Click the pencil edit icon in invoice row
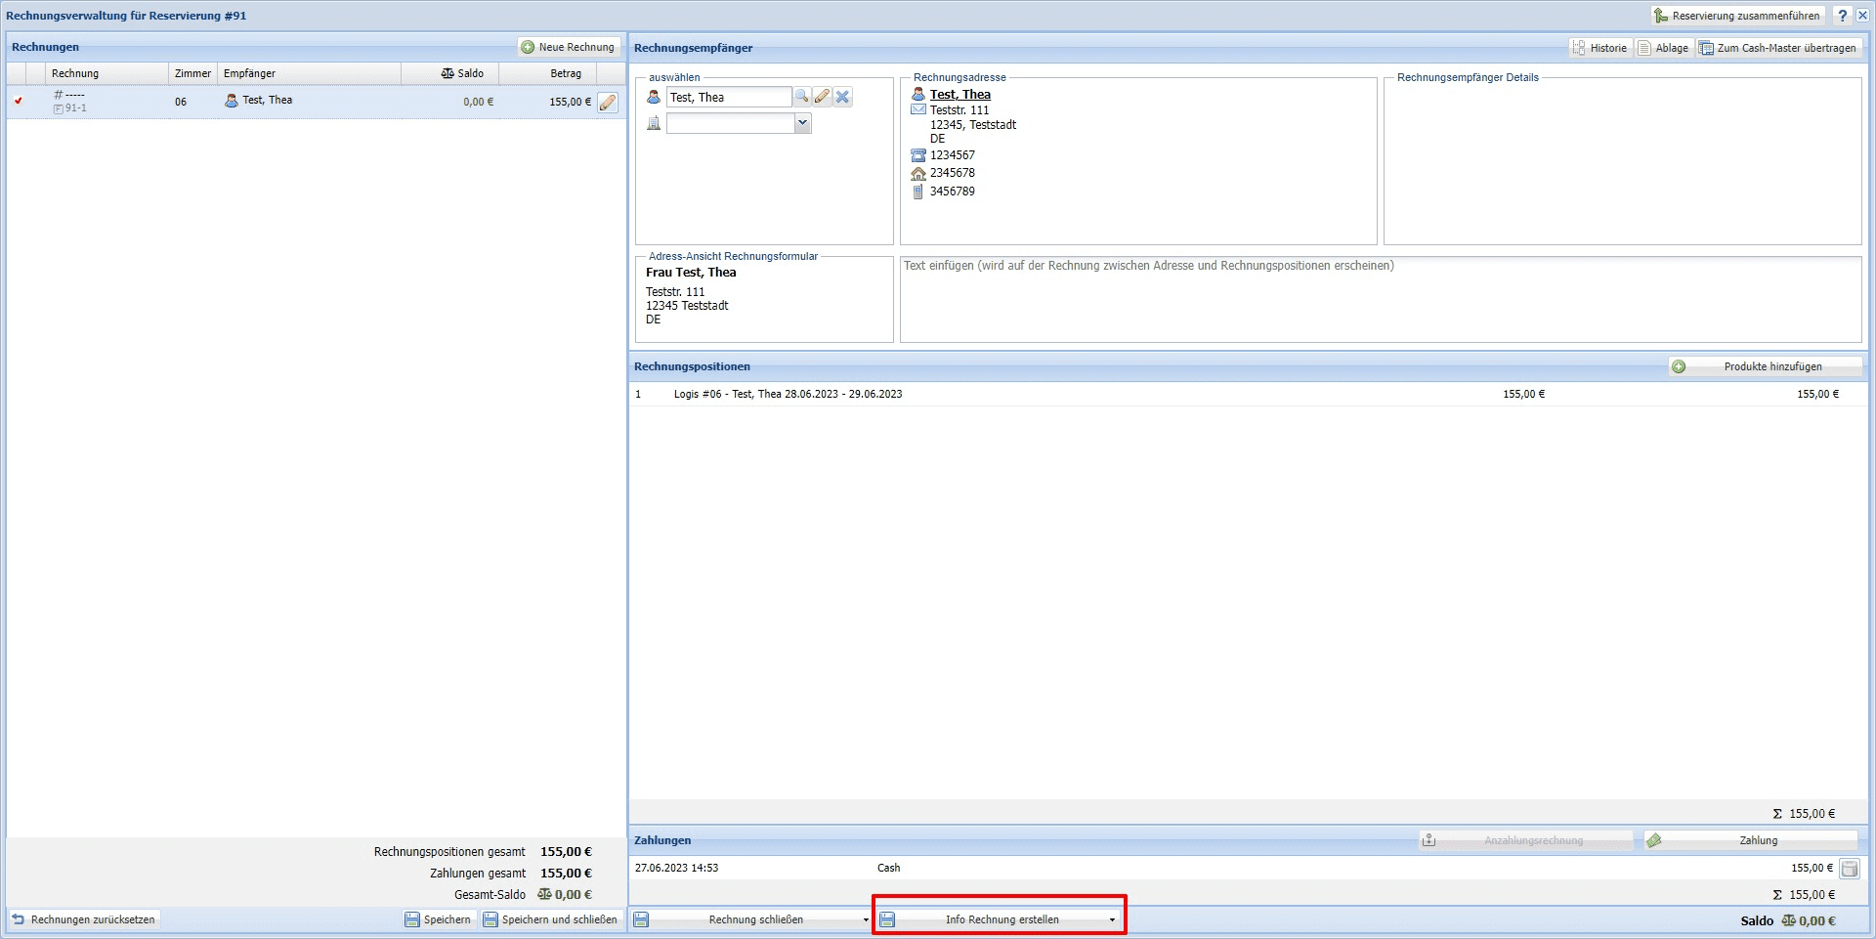1876x939 pixels. coord(608,103)
